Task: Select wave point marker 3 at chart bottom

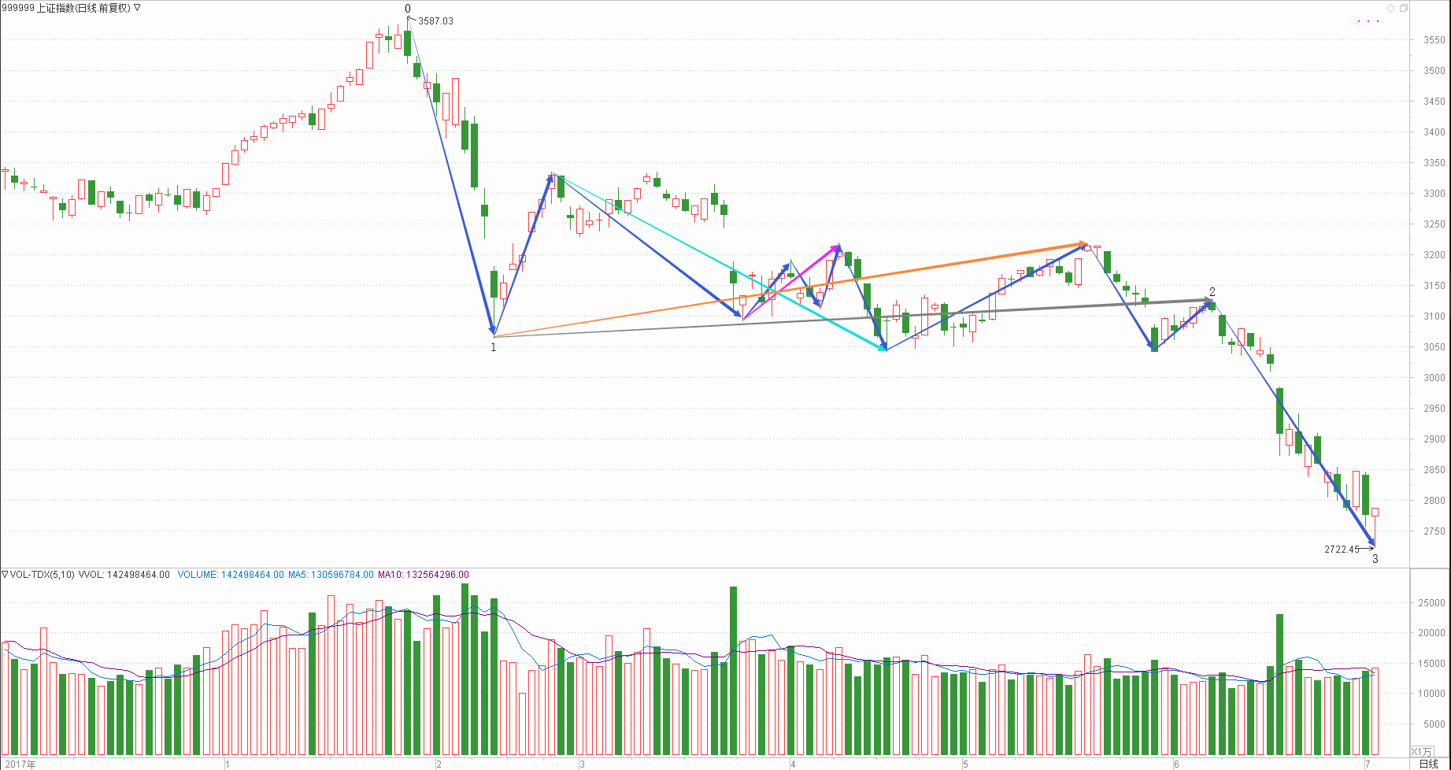Action: pos(1375,559)
